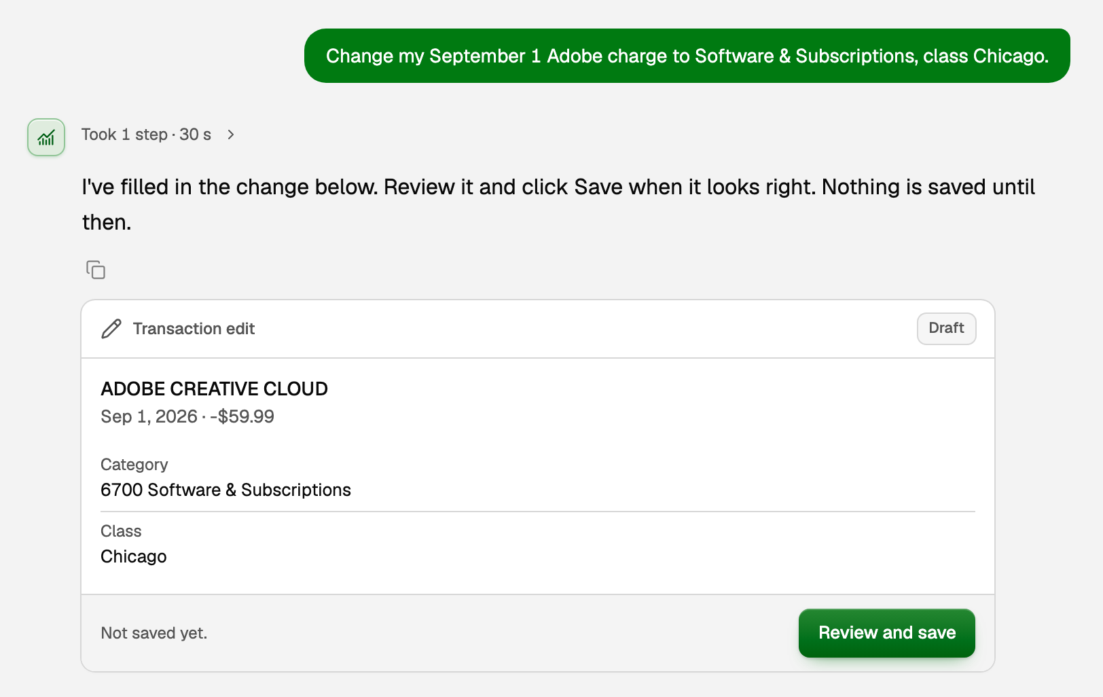Click the 'Transaction edit' card heading

(194, 329)
